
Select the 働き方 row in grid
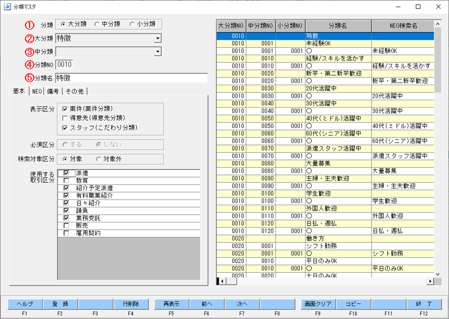pyautogui.click(x=325, y=238)
